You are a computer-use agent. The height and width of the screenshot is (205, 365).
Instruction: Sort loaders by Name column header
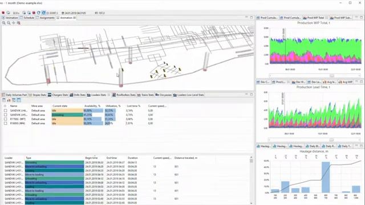click(x=14, y=106)
